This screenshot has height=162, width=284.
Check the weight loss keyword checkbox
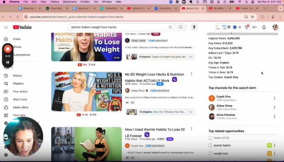[210, 153]
